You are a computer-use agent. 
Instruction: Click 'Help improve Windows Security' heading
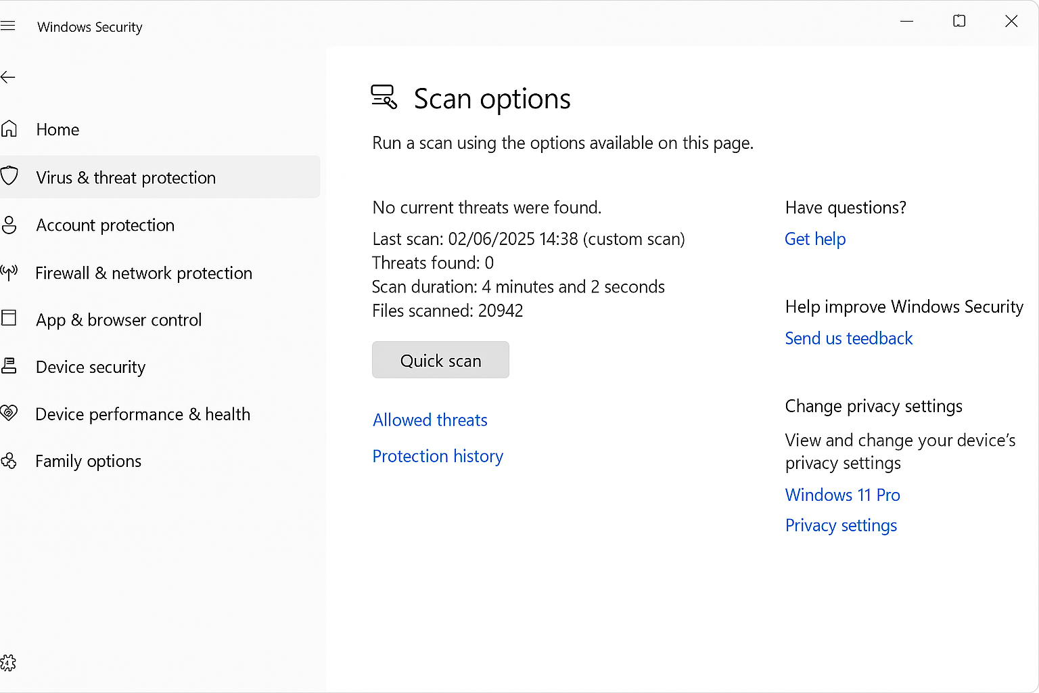[x=904, y=307]
